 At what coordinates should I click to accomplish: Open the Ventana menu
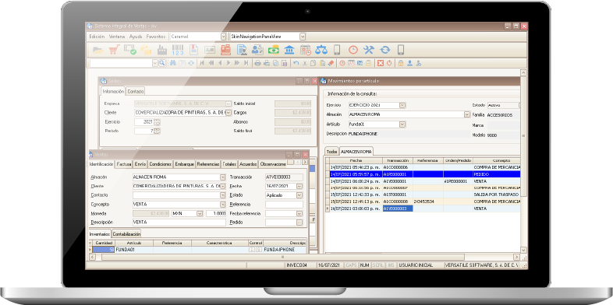click(117, 37)
